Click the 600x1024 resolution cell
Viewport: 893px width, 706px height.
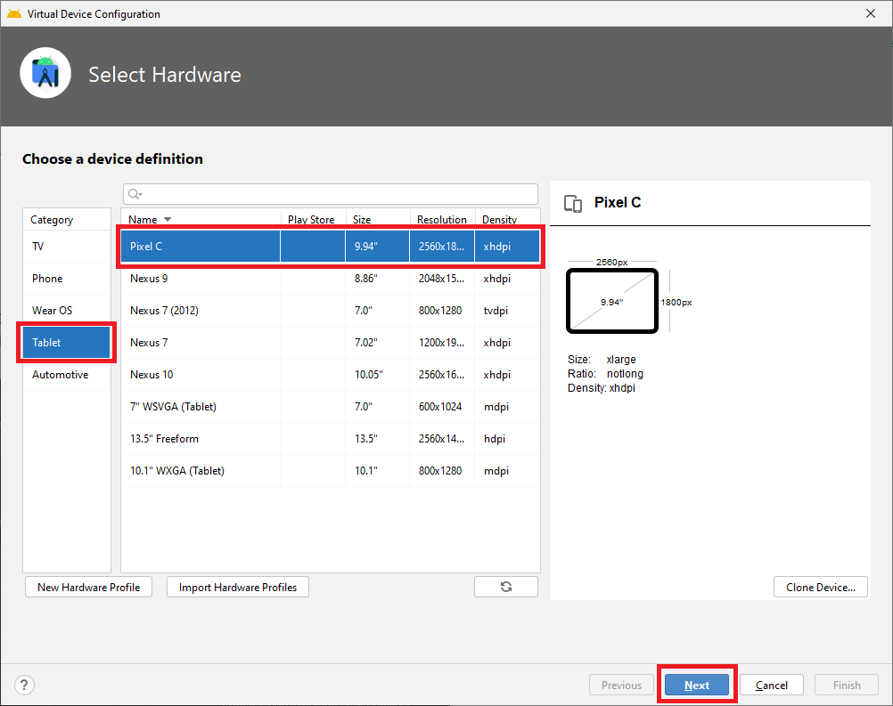(x=442, y=407)
